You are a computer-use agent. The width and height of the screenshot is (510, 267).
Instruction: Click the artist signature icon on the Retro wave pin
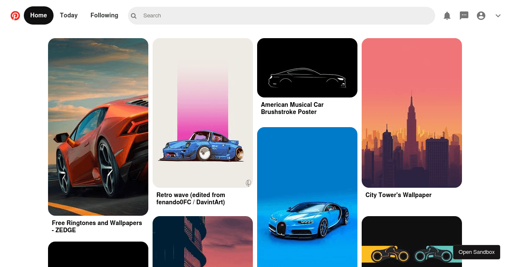(x=248, y=183)
